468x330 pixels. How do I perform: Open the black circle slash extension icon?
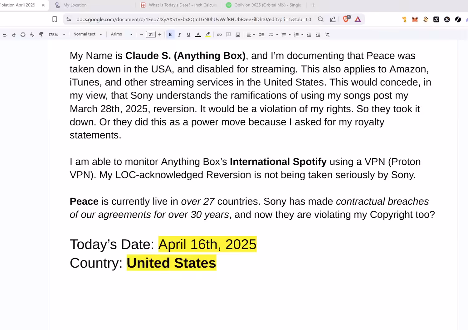click(x=458, y=20)
